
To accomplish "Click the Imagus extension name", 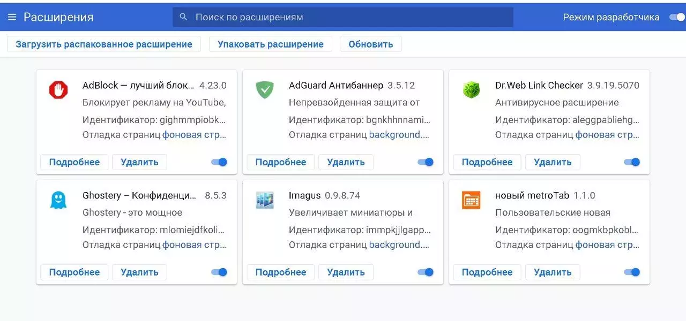I will [305, 196].
